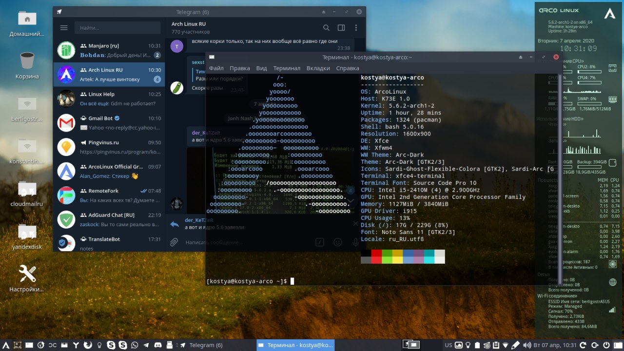Click the log out icon in taskbar
The image size is (624, 351).
[x=595, y=345]
